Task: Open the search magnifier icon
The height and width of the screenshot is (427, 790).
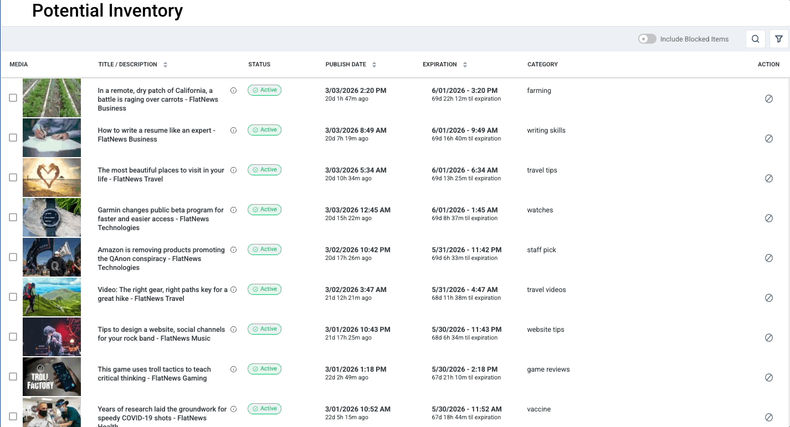Action: pyautogui.click(x=756, y=39)
